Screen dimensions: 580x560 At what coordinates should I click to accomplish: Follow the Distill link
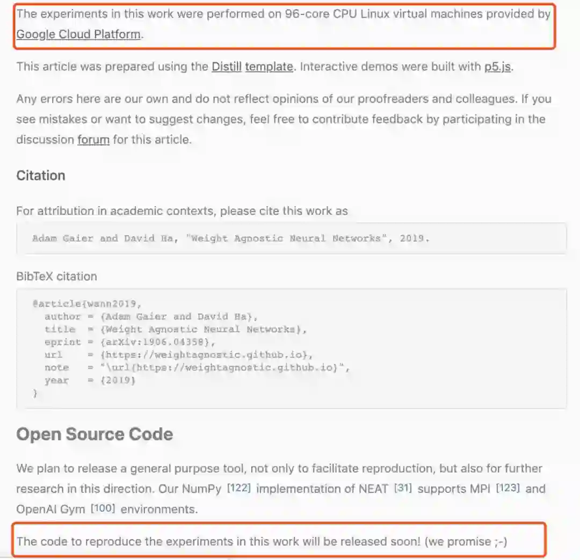point(226,67)
